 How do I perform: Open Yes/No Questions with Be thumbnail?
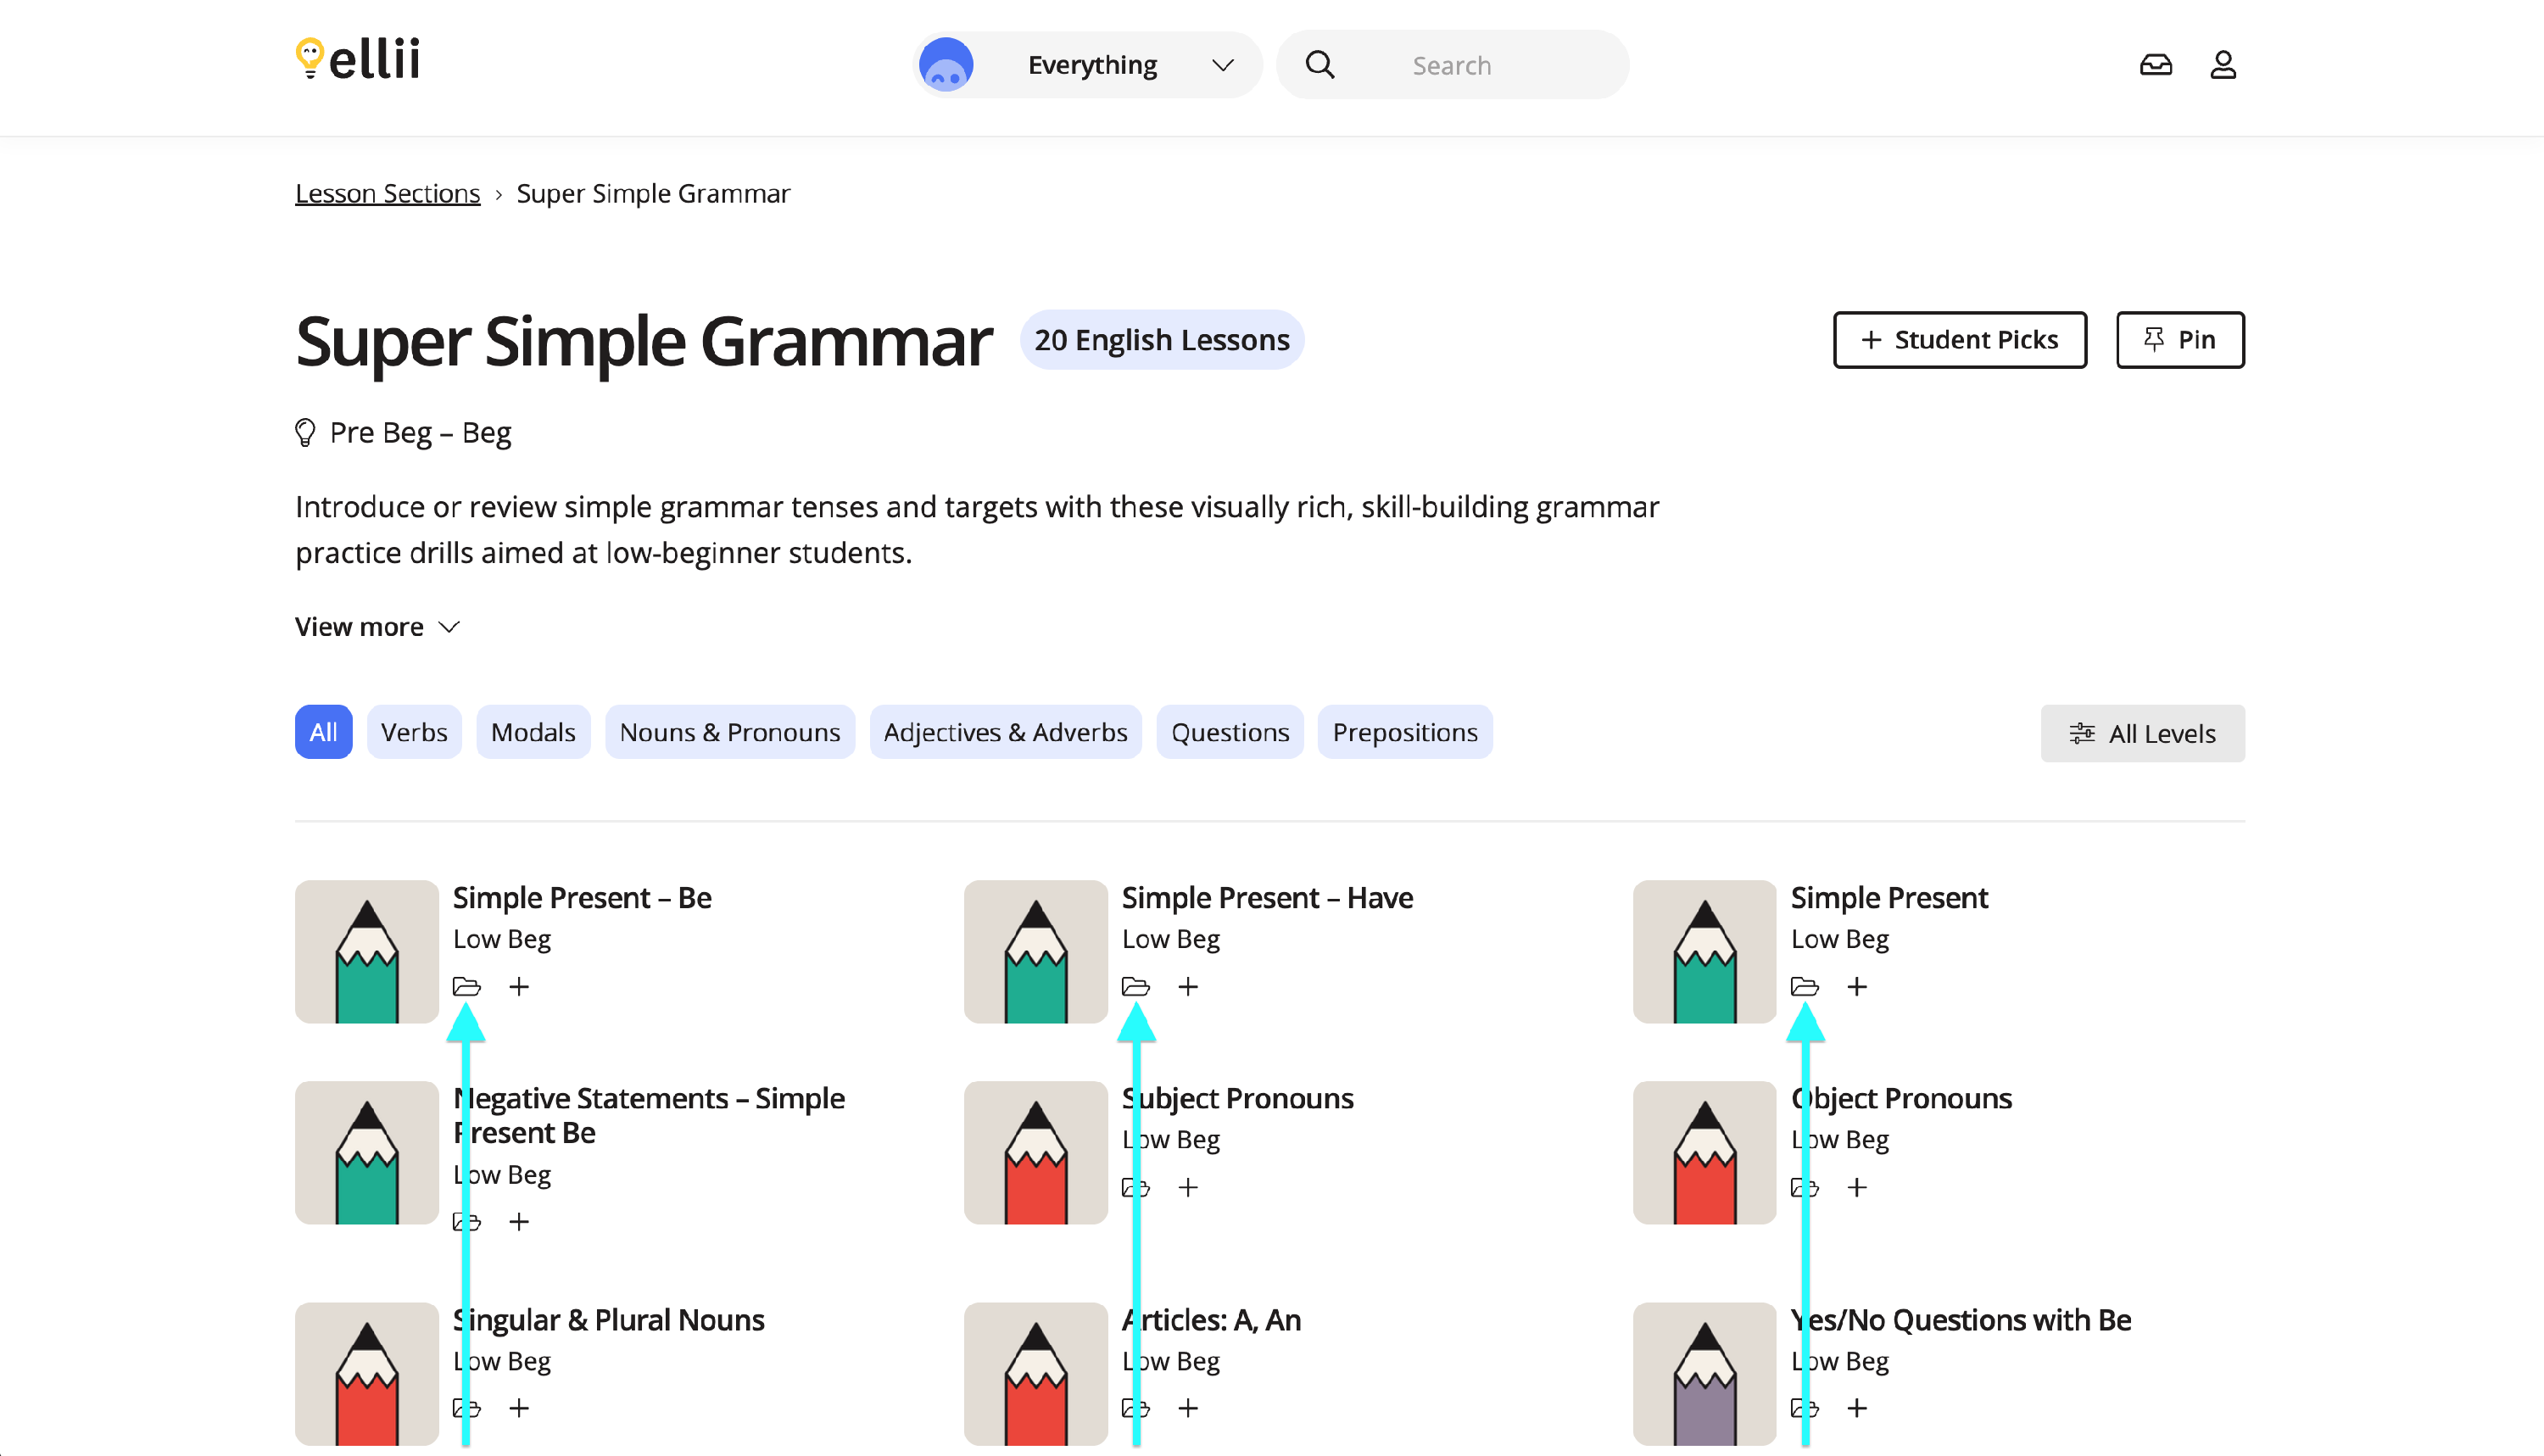[x=1703, y=1372]
